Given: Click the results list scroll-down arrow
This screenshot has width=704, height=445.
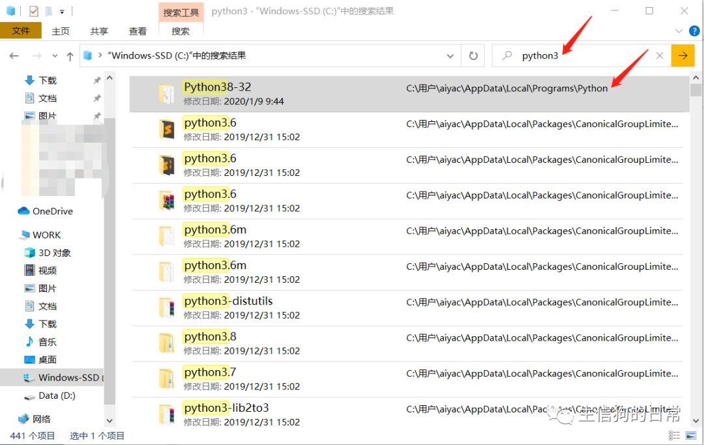Looking at the screenshot, I should (x=696, y=421).
